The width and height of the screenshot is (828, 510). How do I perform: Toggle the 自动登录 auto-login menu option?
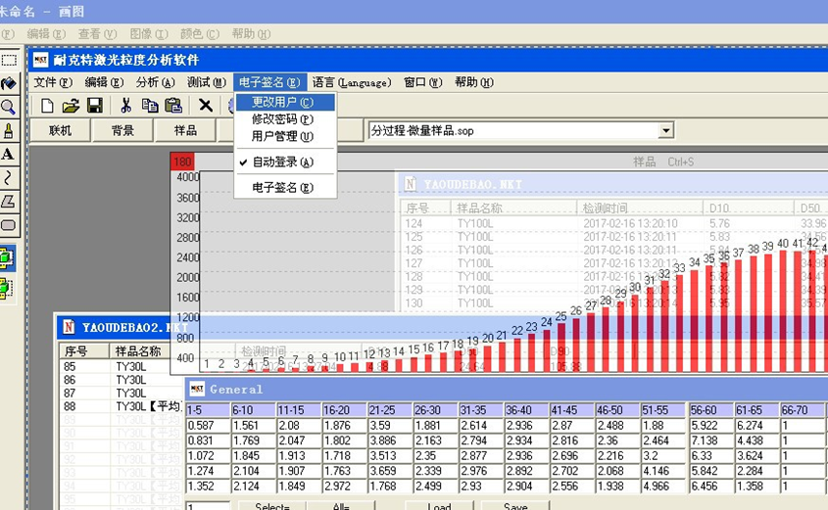[282, 162]
